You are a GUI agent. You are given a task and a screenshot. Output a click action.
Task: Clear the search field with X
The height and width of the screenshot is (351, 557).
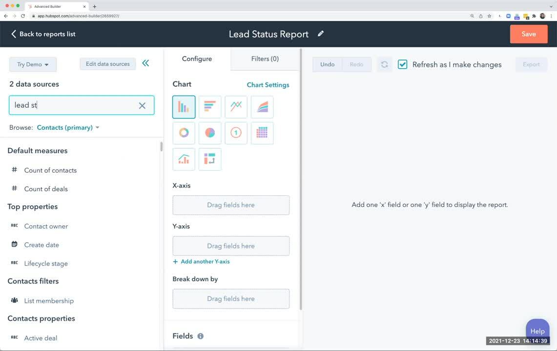tap(142, 106)
